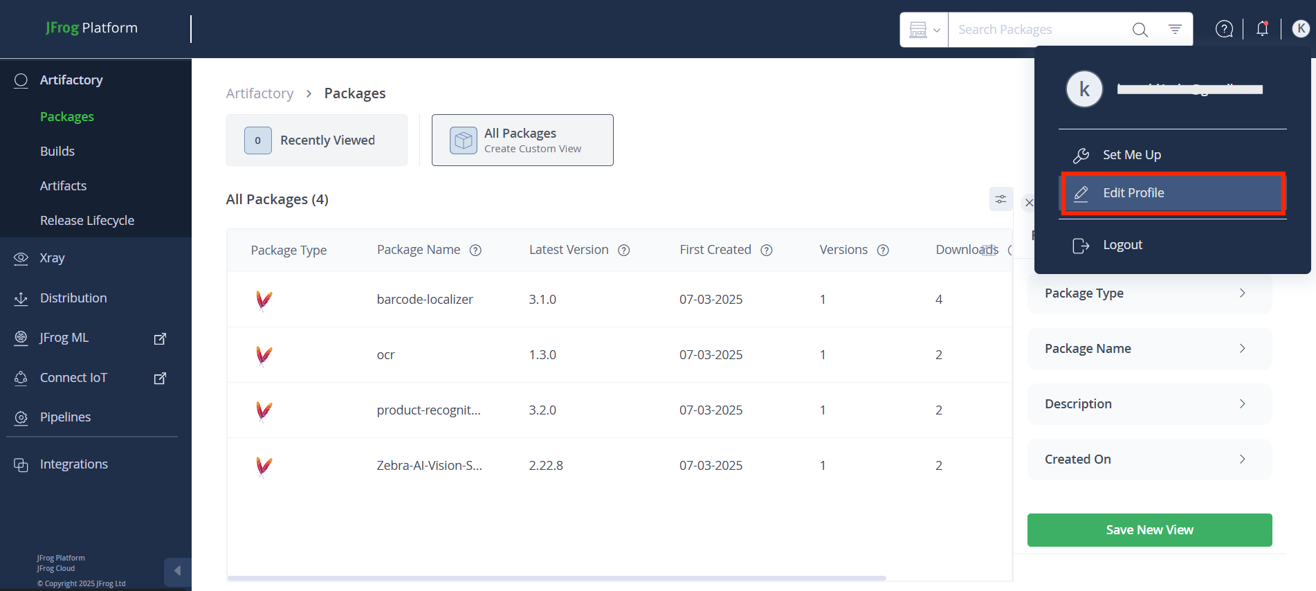This screenshot has width=1316, height=591.
Task: Click version 2.22.8 cell
Action: tap(546, 466)
